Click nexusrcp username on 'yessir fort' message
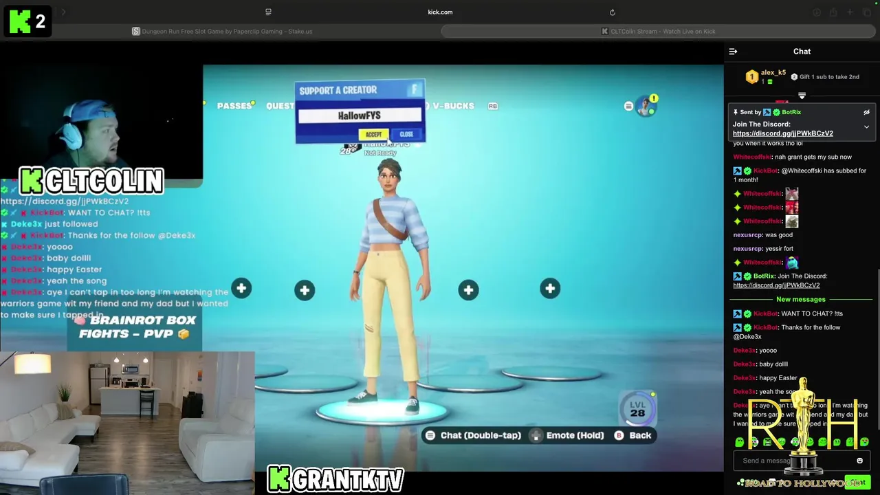The image size is (880, 495). pyautogui.click(x=747, y=249)
